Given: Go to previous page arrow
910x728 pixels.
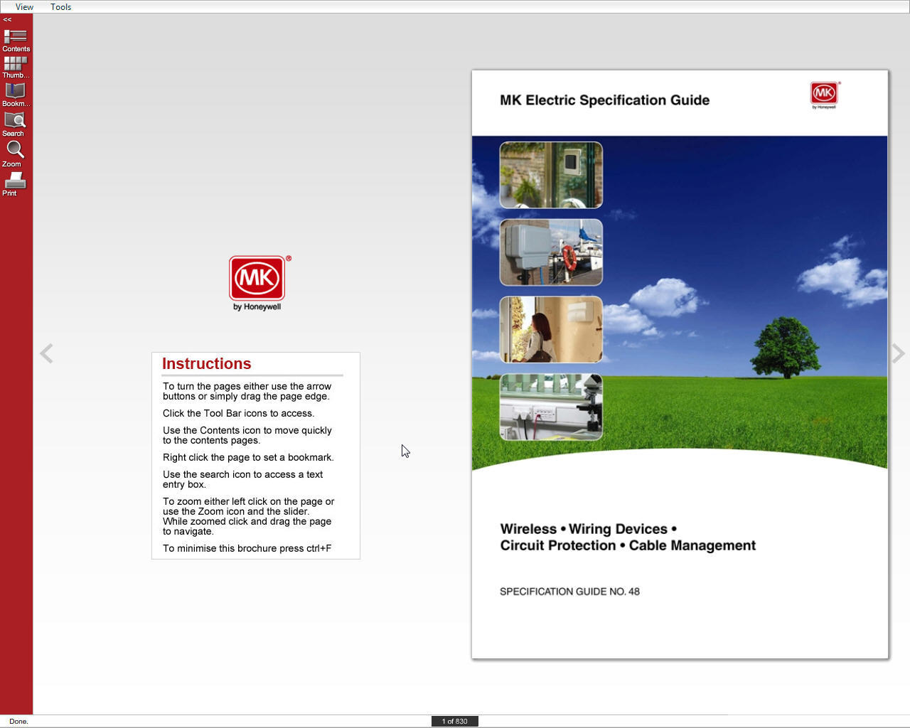Looking at the screenshot, I should 46,353.
